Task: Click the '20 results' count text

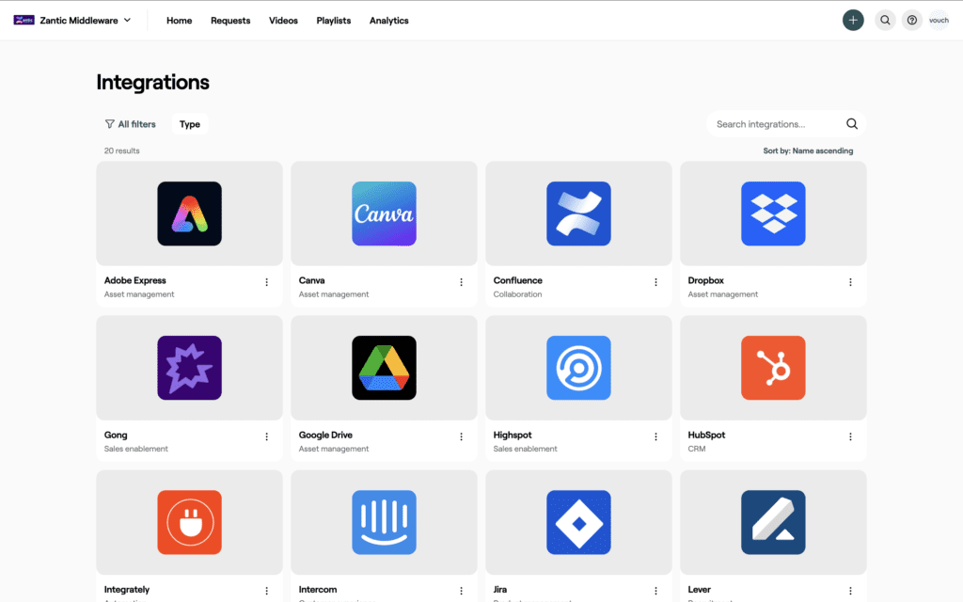Action: click(x=121, y=150)
